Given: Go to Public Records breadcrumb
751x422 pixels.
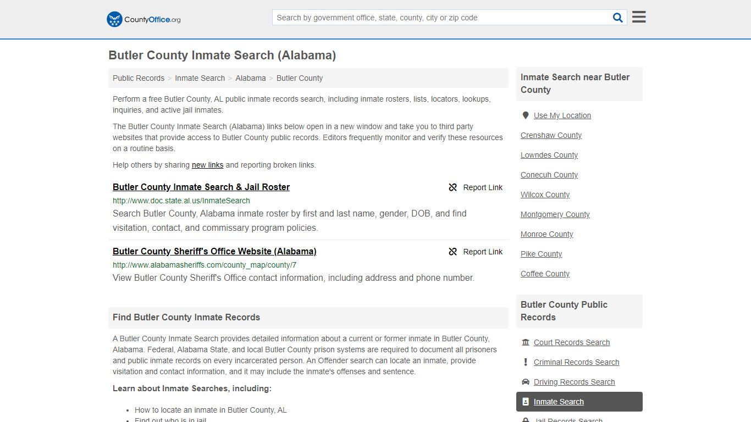Looking at the screenshot, I should (139, 78).
